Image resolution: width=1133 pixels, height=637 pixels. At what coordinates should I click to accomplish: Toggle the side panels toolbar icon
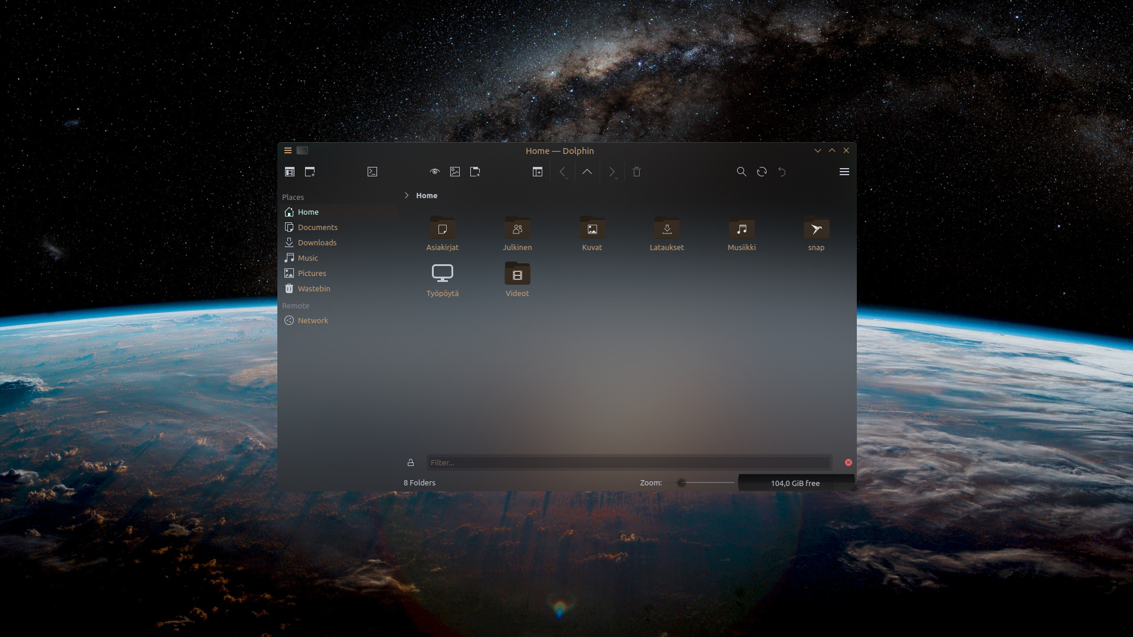pyautogui.click(x=290, y=172)
